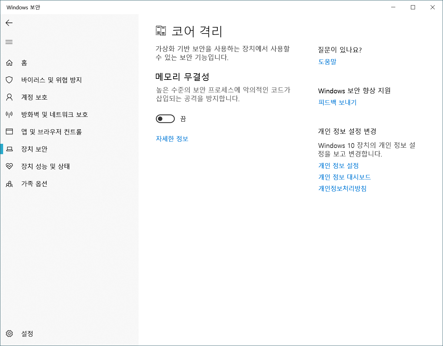The width and height of the screenshot is (443, 346).
Task: Open the hamburger navigation menu icon
Action: click(9, 42)
